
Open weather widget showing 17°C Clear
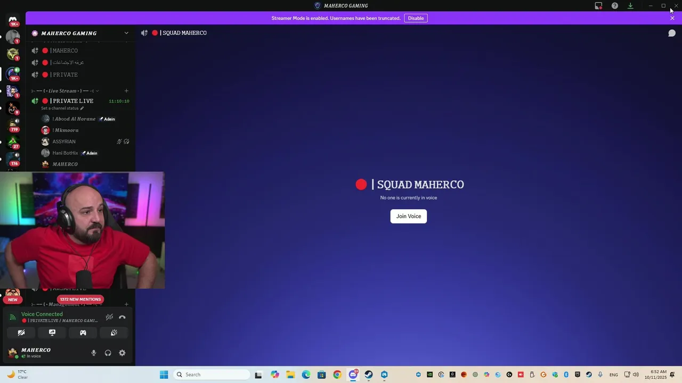coord(17,374)
